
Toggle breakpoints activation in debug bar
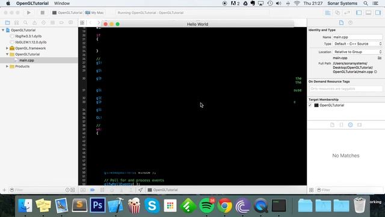pos(93,190)
